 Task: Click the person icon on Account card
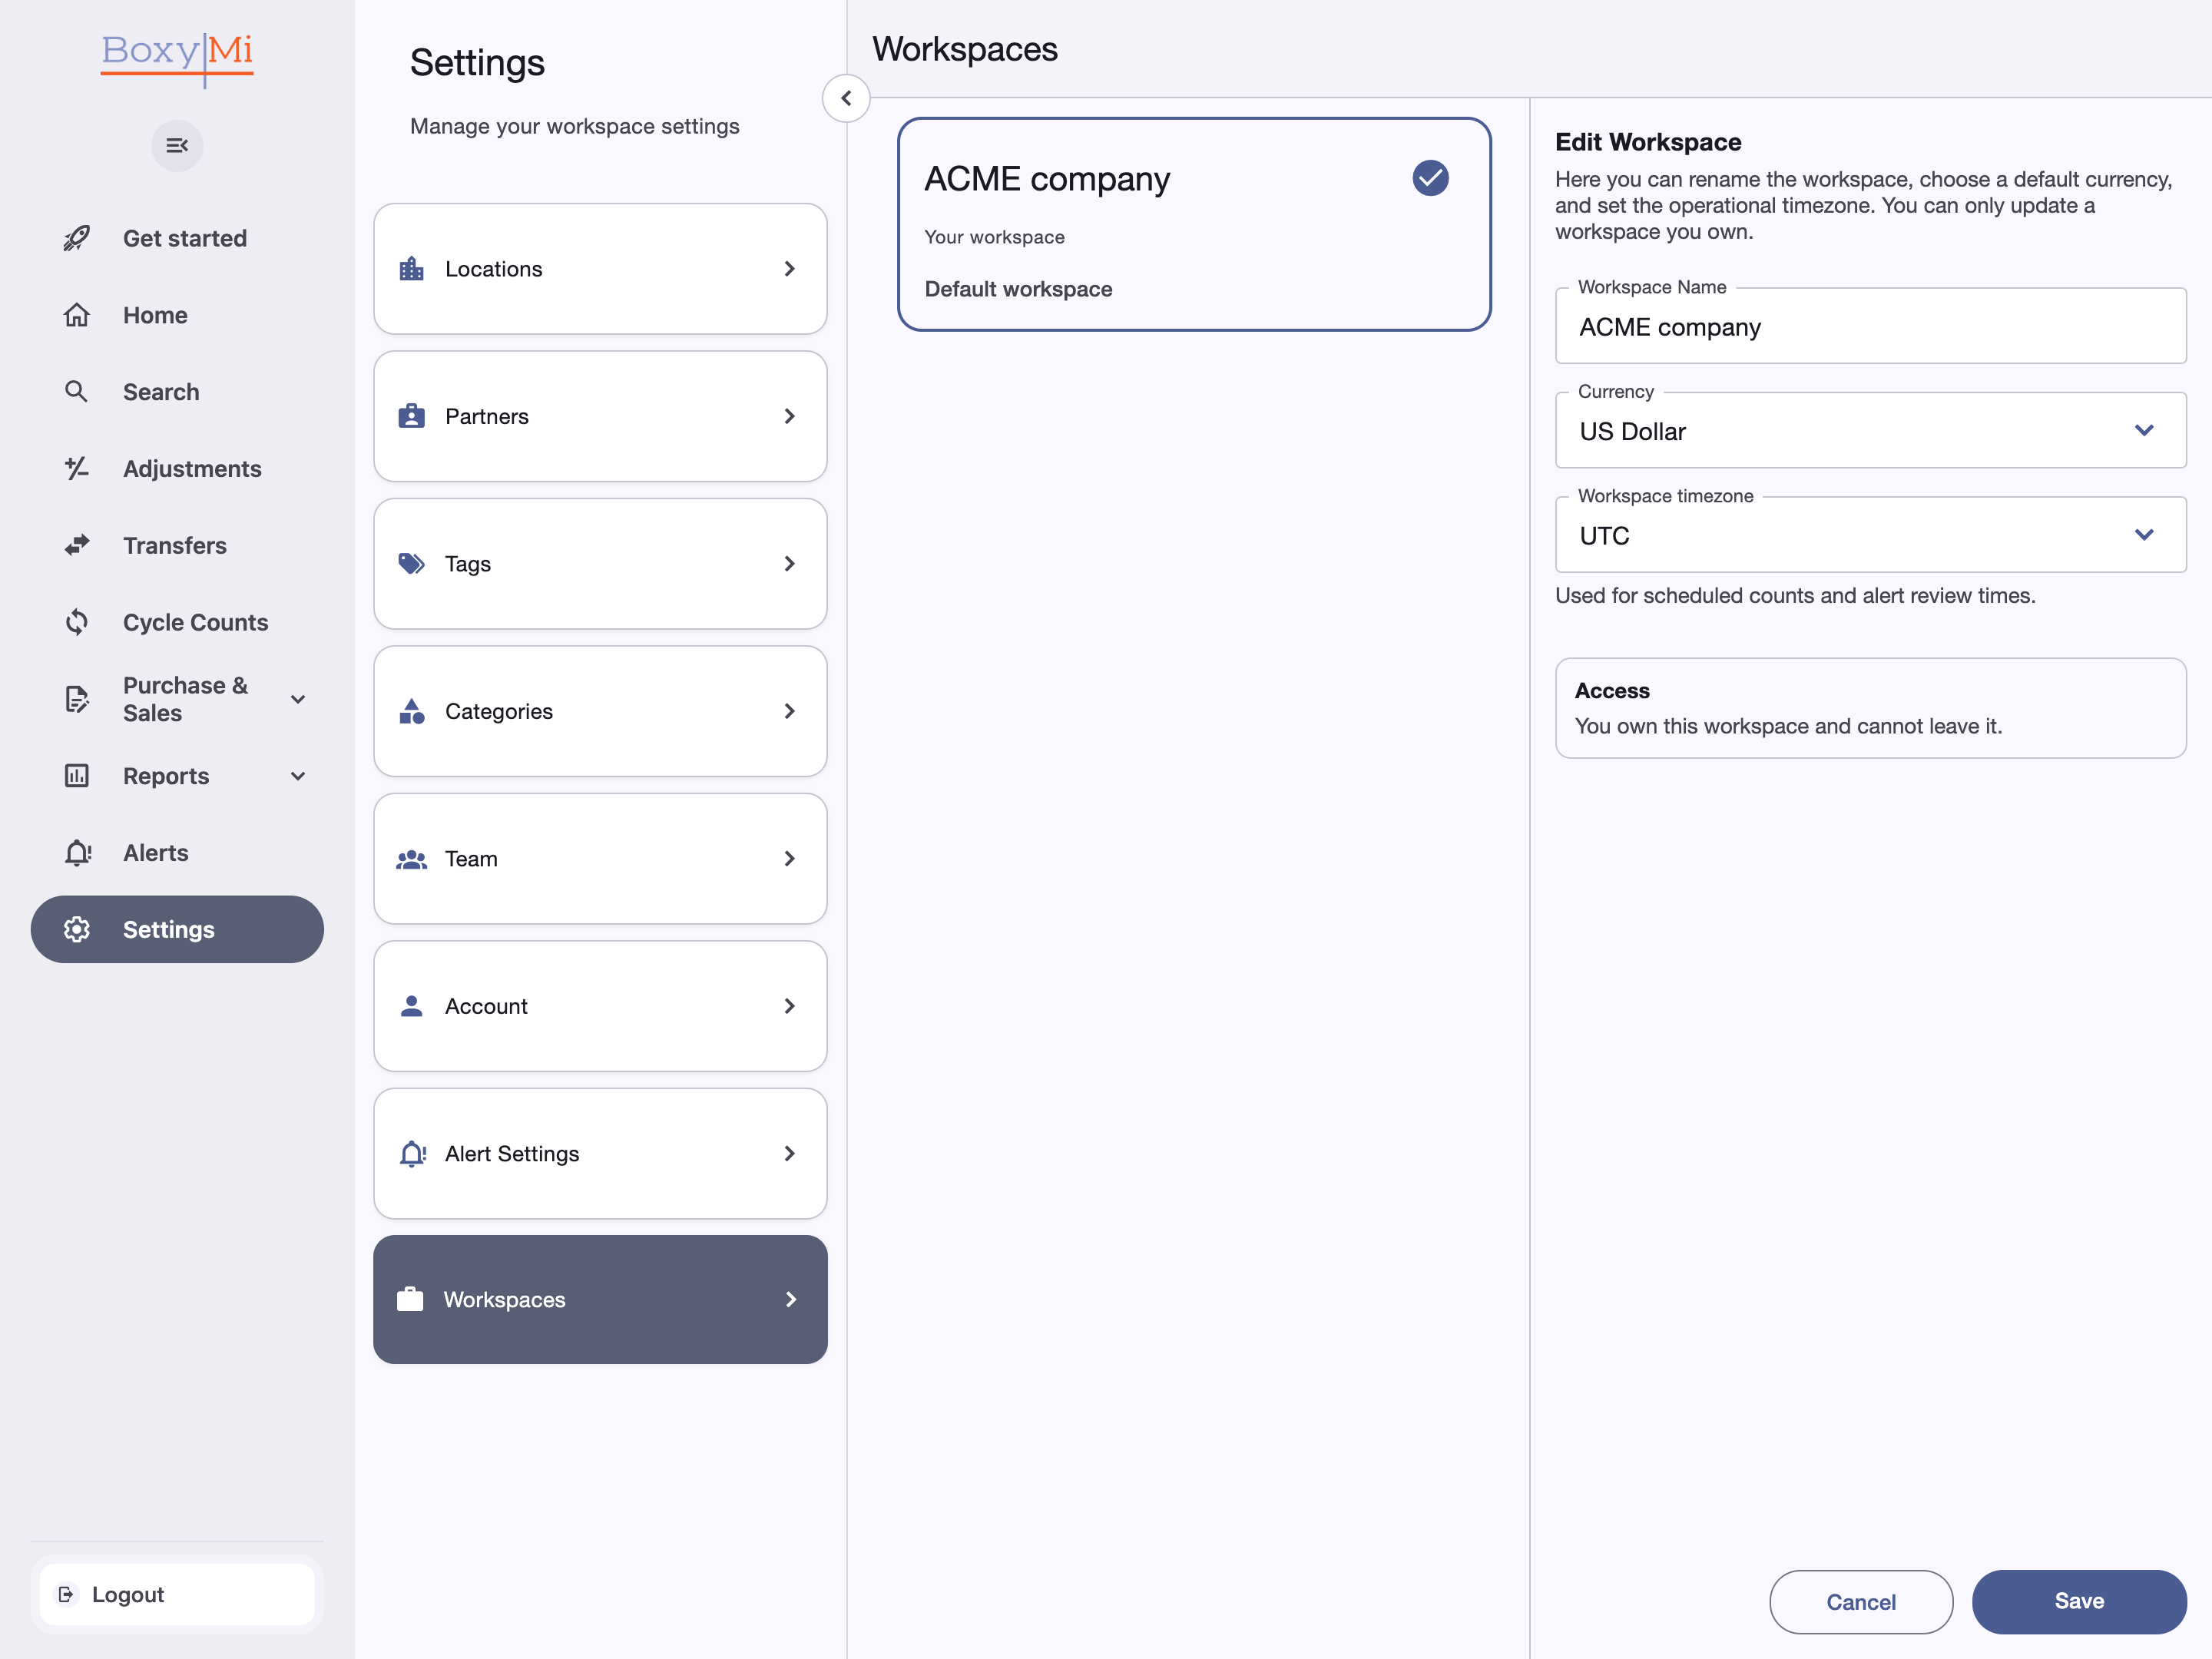point(412,1006)
